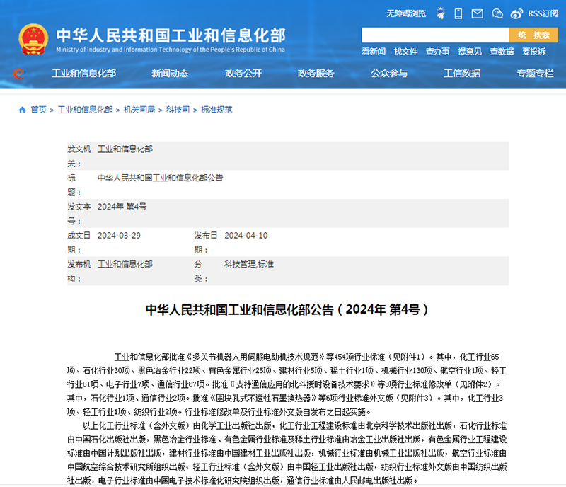Screen dimensions: 566x487
Task: Open the 政务公开 navigation menu
Action: coord(243,73)
